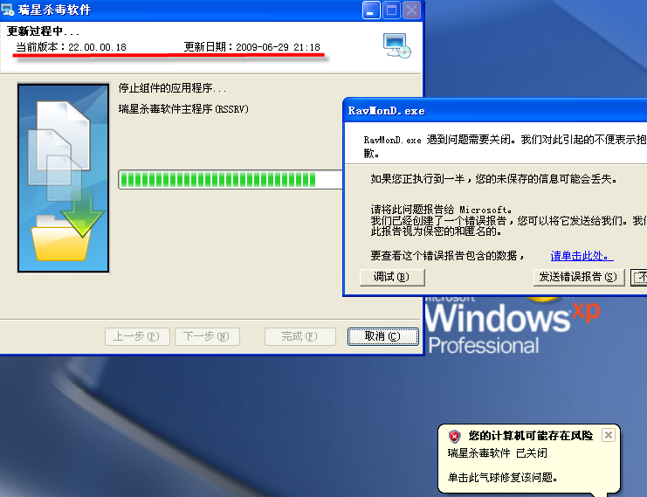Click balloon text 单击此气球修复该问题
The height and width of the screenshot is (497, 647).
pyautogui.click(x=503, y=478)
